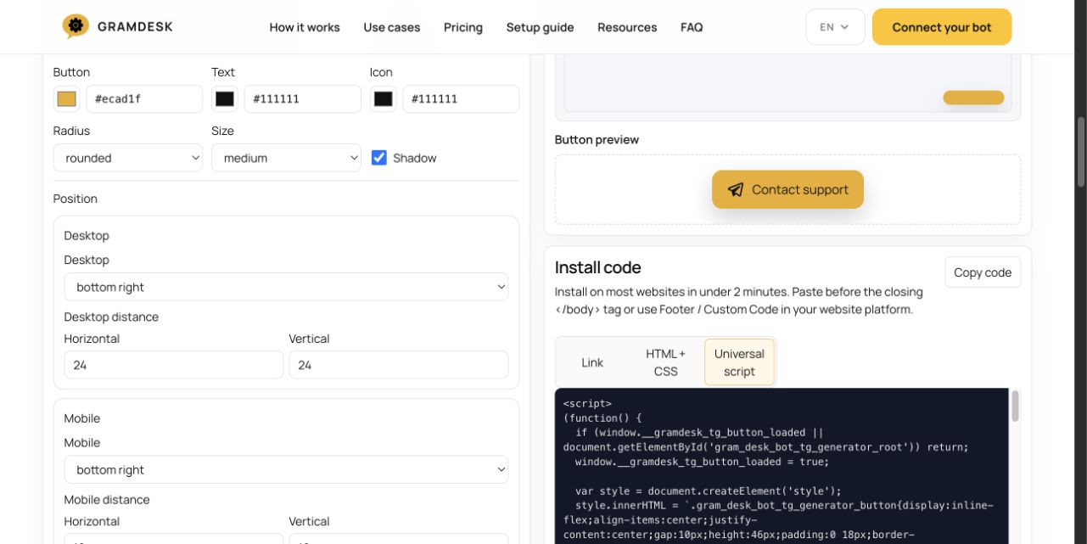Click the Shadow label text
The image size is (1087, 544).
pos(415,158)
